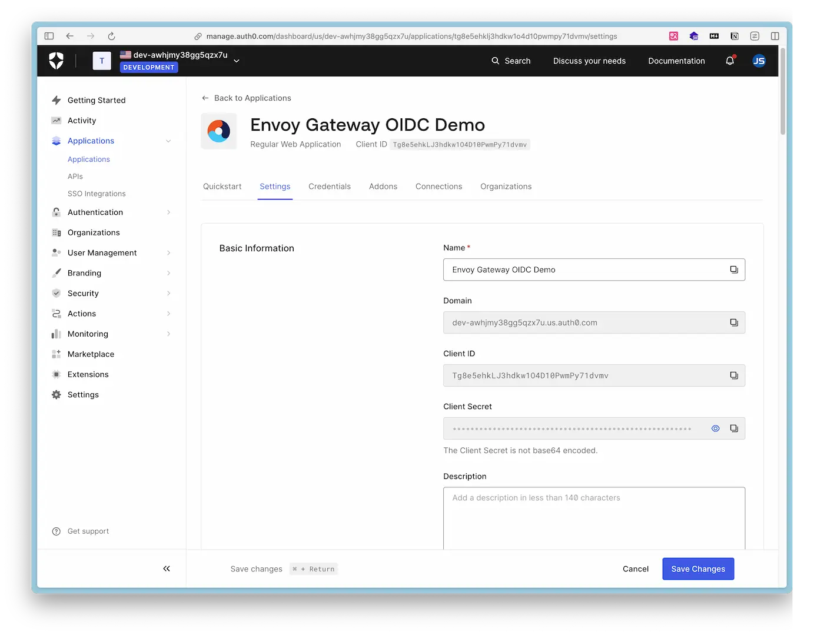Open SSO Integrations in the sidebar
This screenshot has height=635, width=824.
coord(97,194)
